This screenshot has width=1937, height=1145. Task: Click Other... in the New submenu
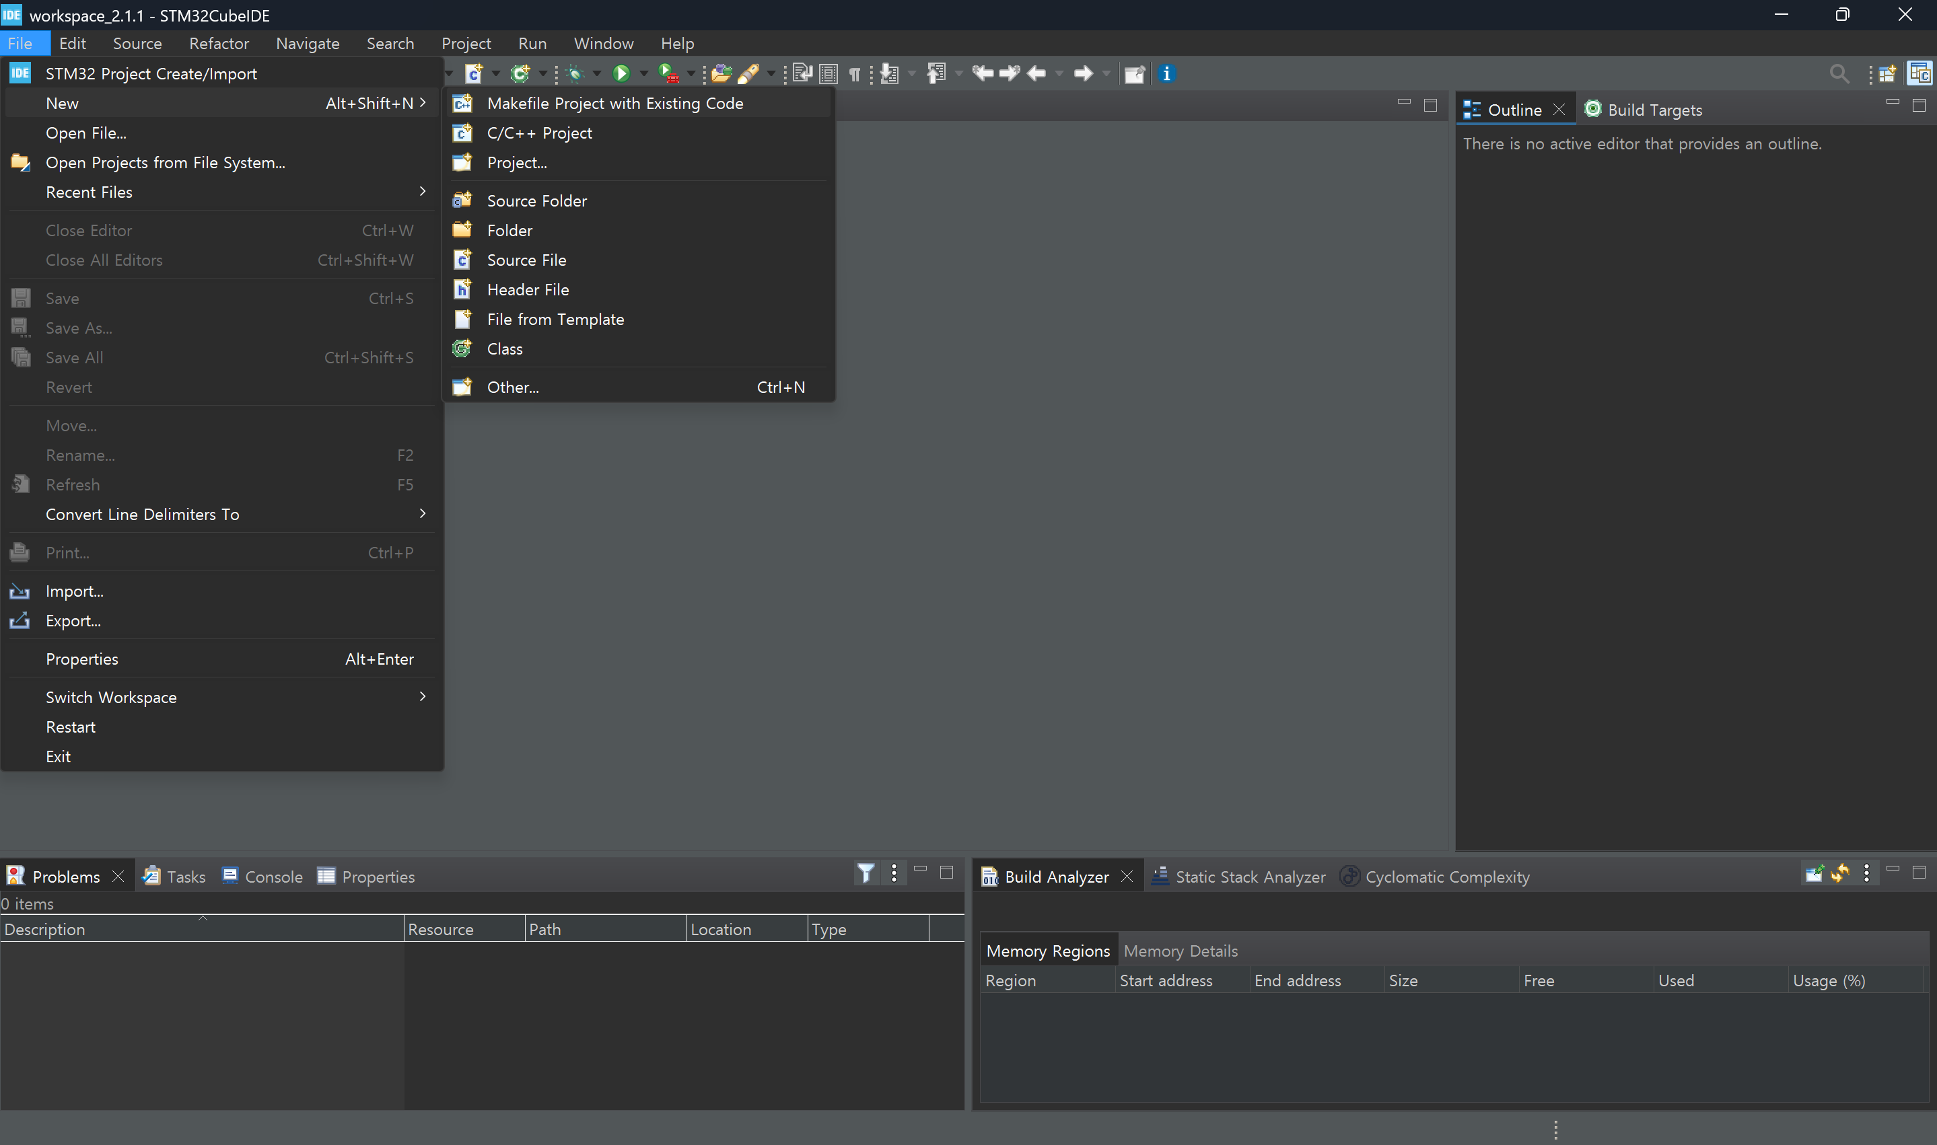(x=638, y=387)
